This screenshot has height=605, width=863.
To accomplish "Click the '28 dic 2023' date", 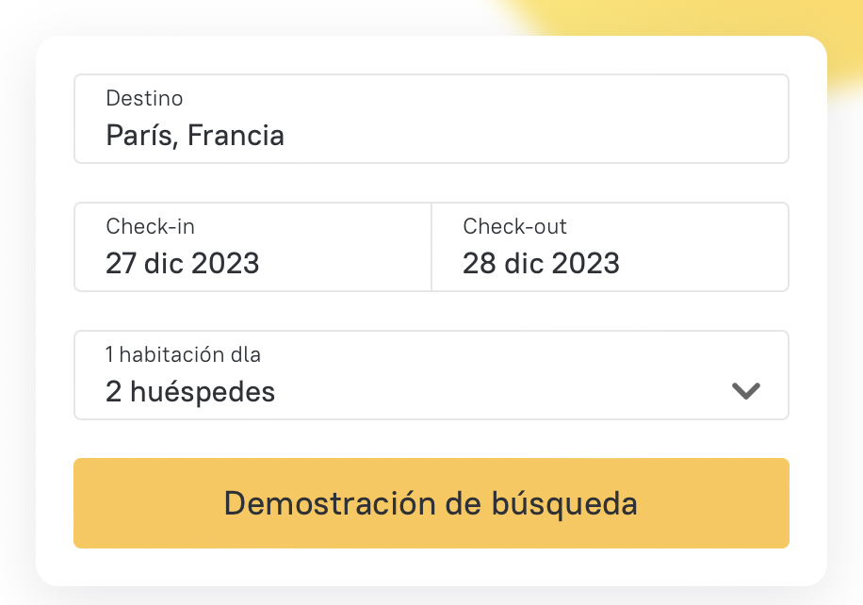I will [541, 264].
